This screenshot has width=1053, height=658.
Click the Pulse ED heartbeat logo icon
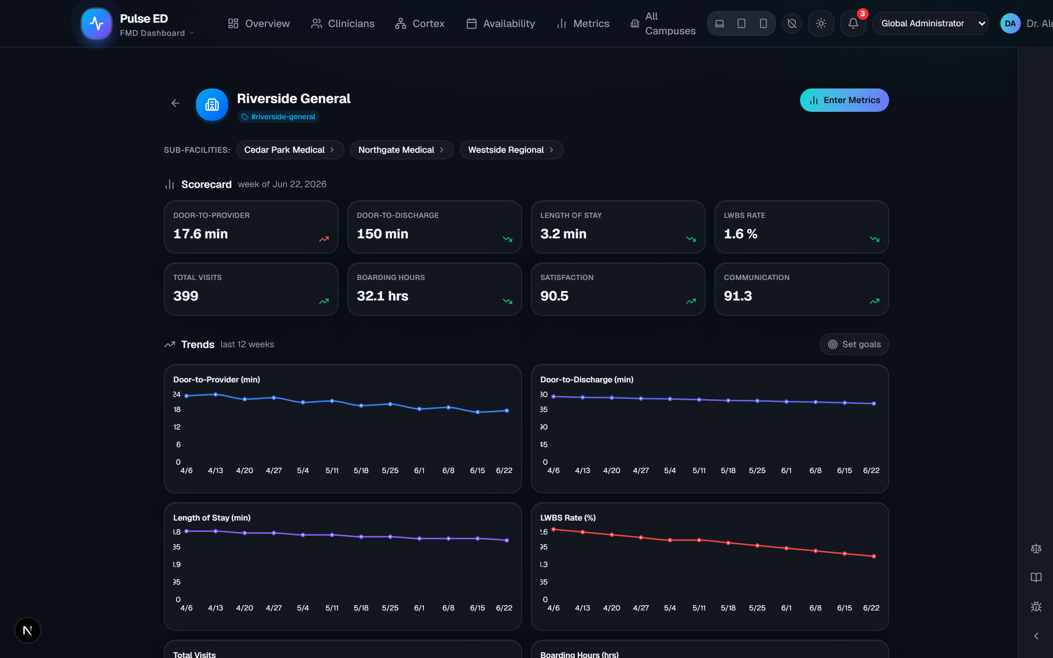(97, 23)
